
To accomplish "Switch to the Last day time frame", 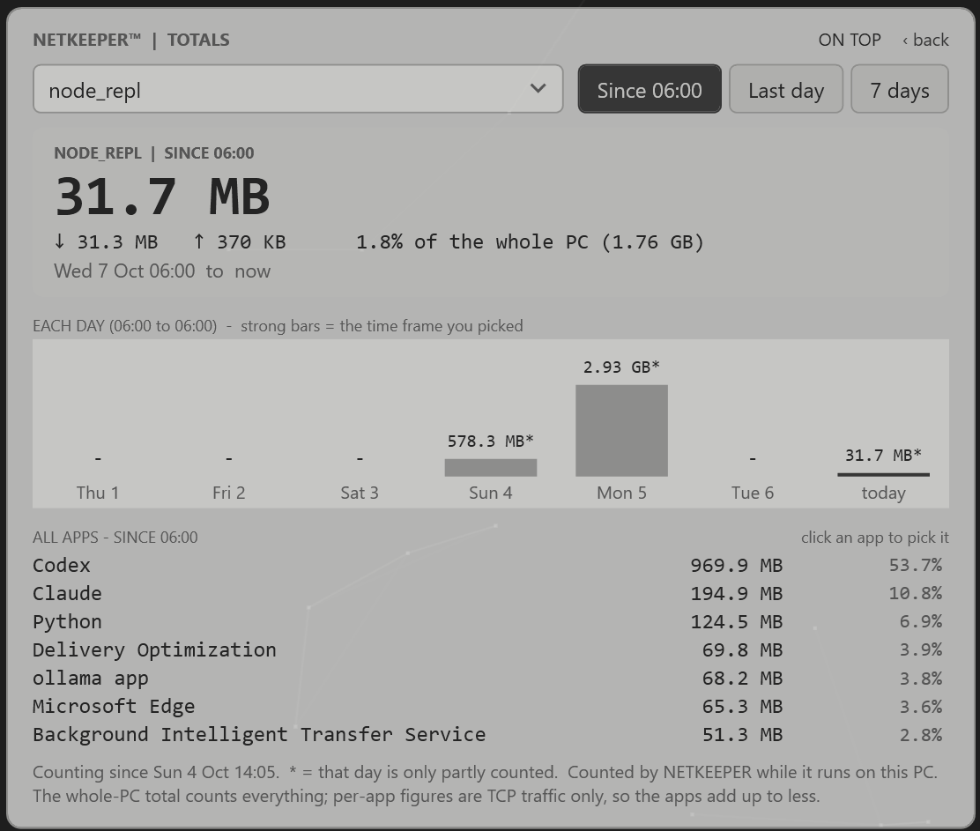I will pyautogui.click(x=785, y=89).
